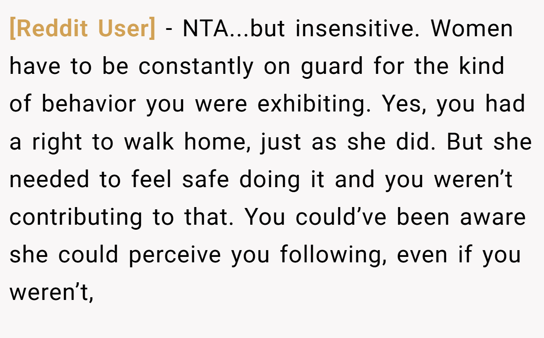Select the word "right" in fourth line
Viewport: 544px width, 338px height.
pos(58,143)
